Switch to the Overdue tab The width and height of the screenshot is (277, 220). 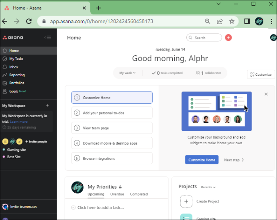click(x=117, y=194)
